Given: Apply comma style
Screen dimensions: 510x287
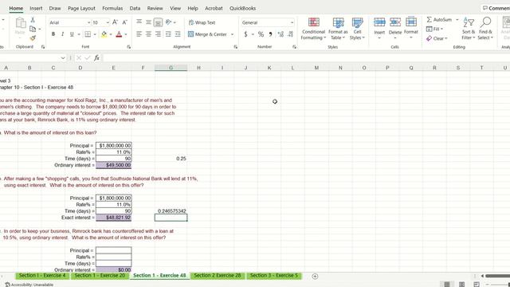Looking at the screenshot, I should pyautogui.click(x=270, y=33).
